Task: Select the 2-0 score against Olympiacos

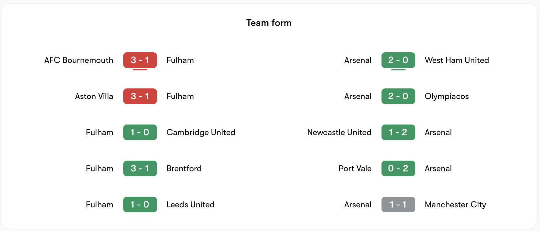Action: [x=398, y=96]
